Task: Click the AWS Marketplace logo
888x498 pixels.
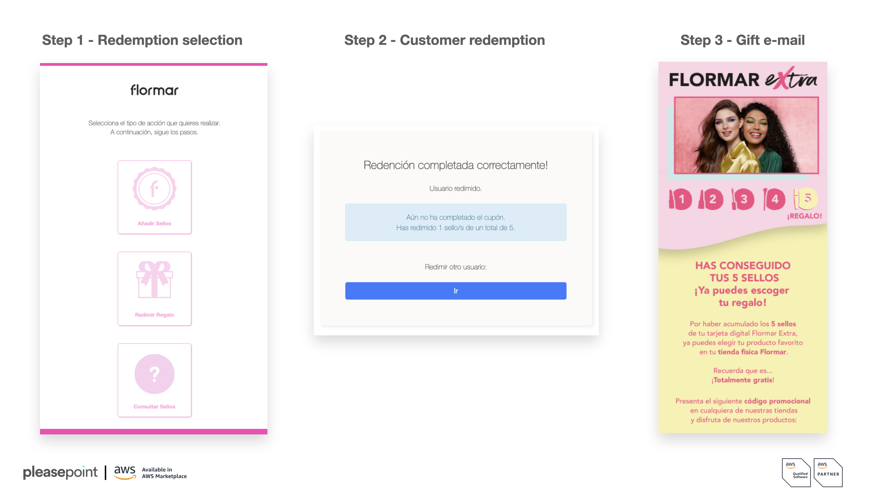Action: tap(150, 473)
